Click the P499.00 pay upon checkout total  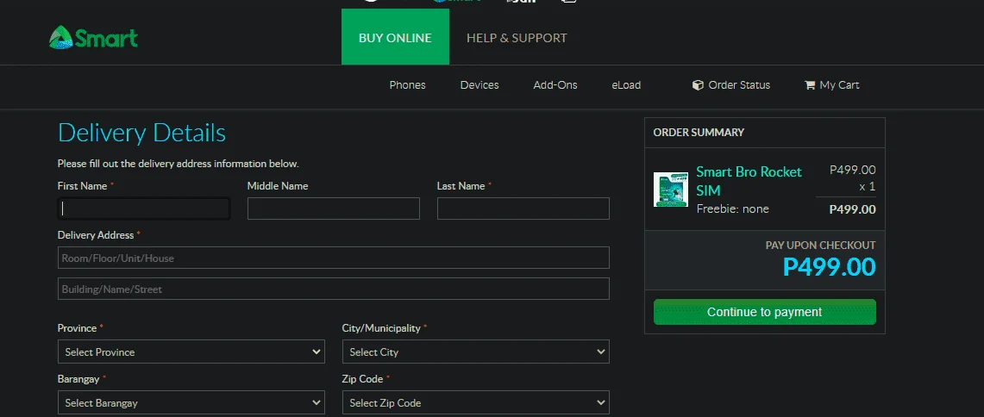(x=829, y=267)
